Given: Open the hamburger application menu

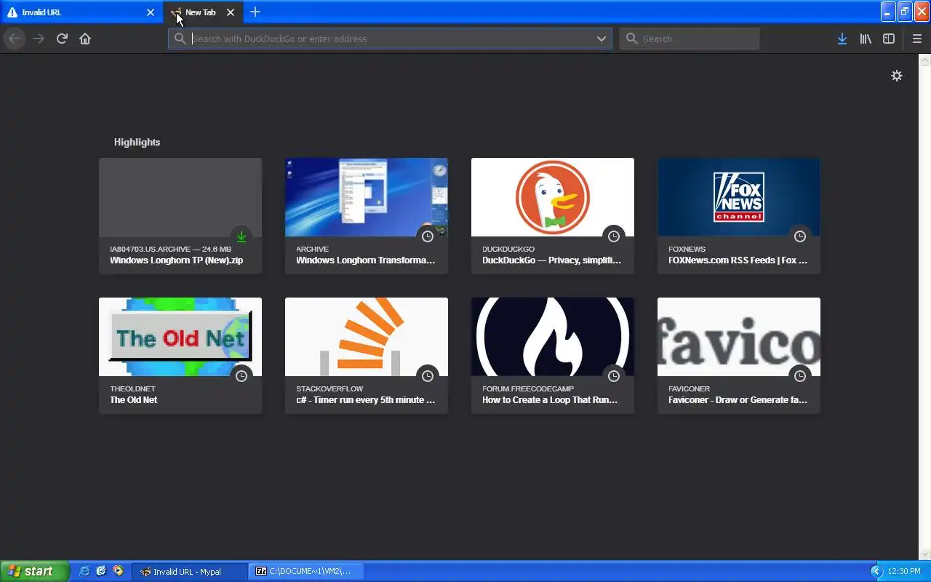Looking at the screenshot, I should (916, 39).
